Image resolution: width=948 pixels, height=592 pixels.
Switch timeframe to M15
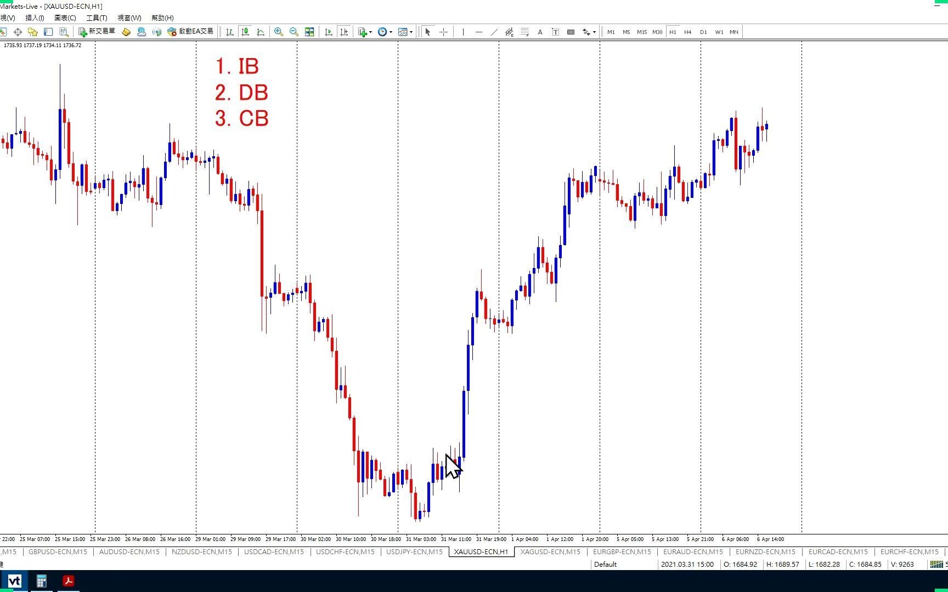click(x=641, y=32)
